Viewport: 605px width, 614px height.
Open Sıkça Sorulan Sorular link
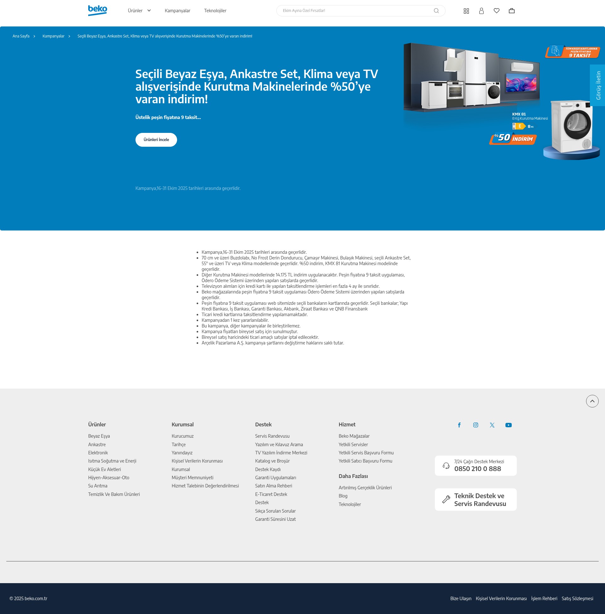coord(275,511)
